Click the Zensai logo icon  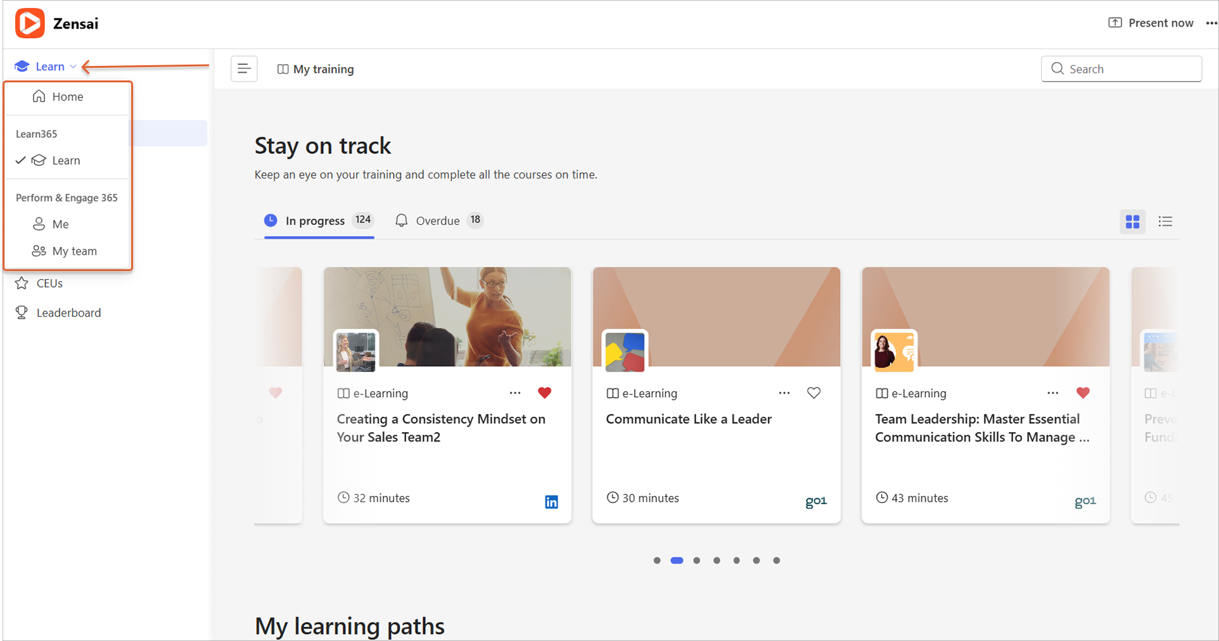[30, 23]
